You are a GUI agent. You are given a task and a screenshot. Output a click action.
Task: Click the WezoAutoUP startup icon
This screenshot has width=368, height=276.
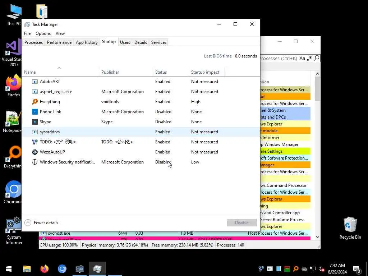(x=35, y=152)
